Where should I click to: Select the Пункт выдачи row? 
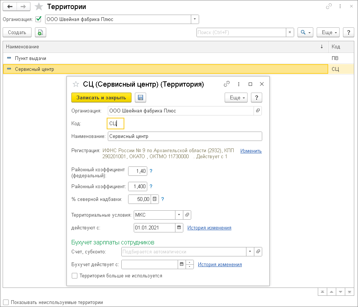click(x=30, y=58)
